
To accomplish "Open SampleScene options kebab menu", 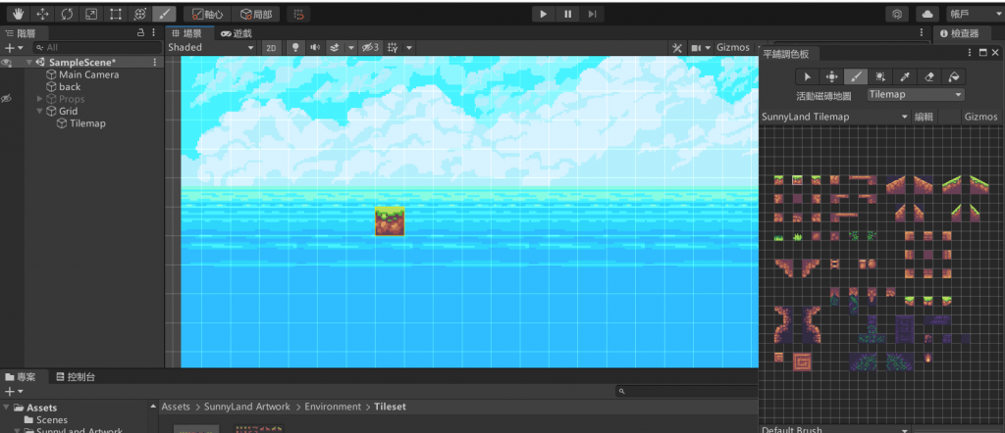I will click(154, 62).
